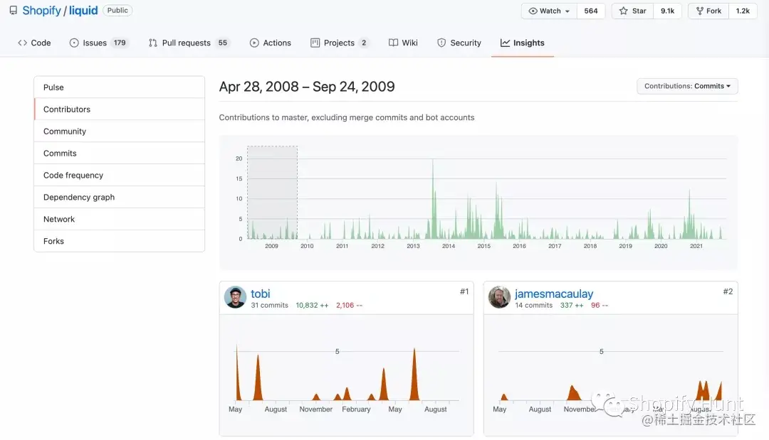Expand the Contributions: Commits dropdown
The width and height of the screenshot is (769, 440).
(x=687, y=86)
